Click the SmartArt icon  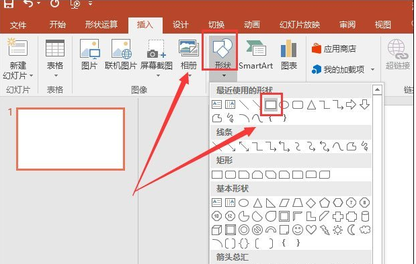256,54
